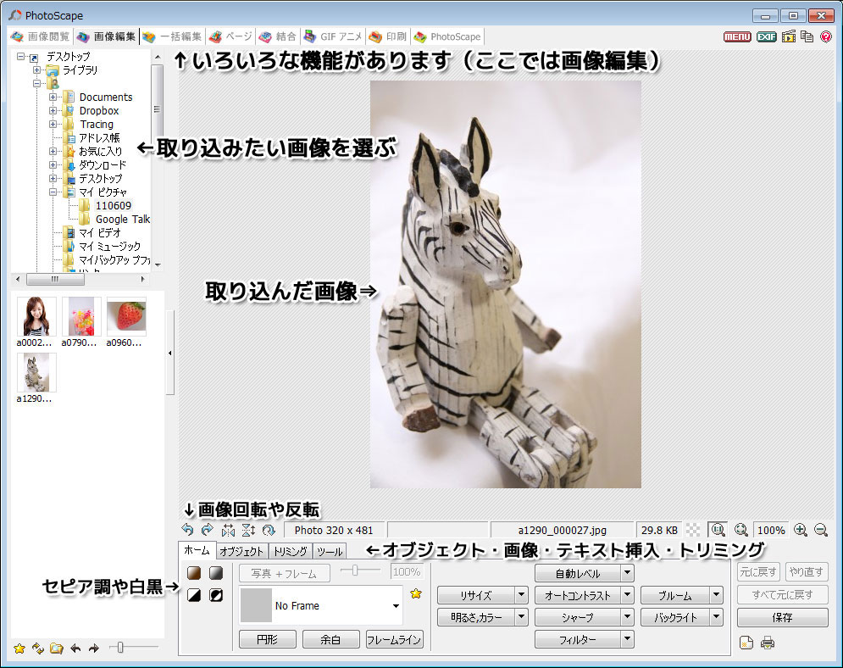Click the favorite frame star icon
The image size is (843, 668).
pyautogui.click(x=416, y=593)
